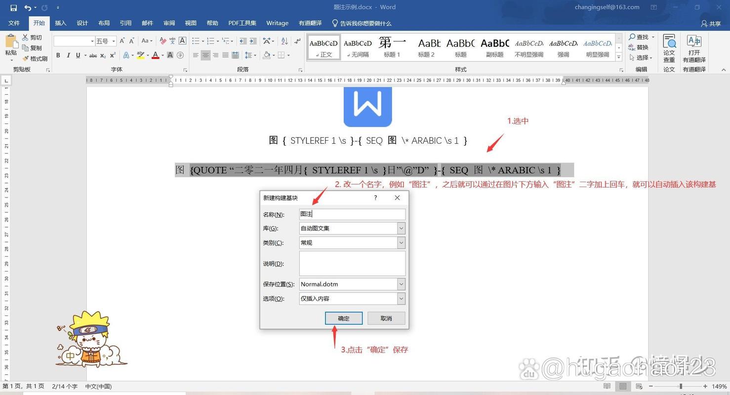This screenshot has width=730, height=395.
Task: Click 取消 in dialog
Action: 386,318
